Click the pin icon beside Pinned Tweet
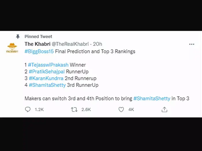Viewport: 202px width, 151px height. click(18, 37)
